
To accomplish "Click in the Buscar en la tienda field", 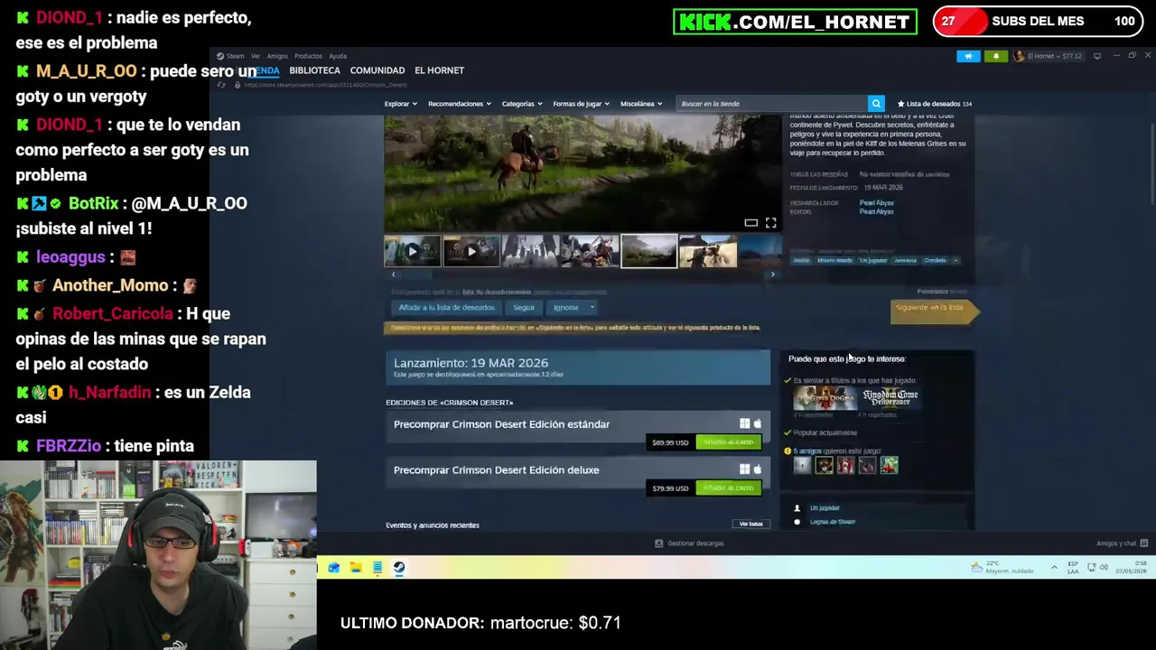I will pos(773,104).
